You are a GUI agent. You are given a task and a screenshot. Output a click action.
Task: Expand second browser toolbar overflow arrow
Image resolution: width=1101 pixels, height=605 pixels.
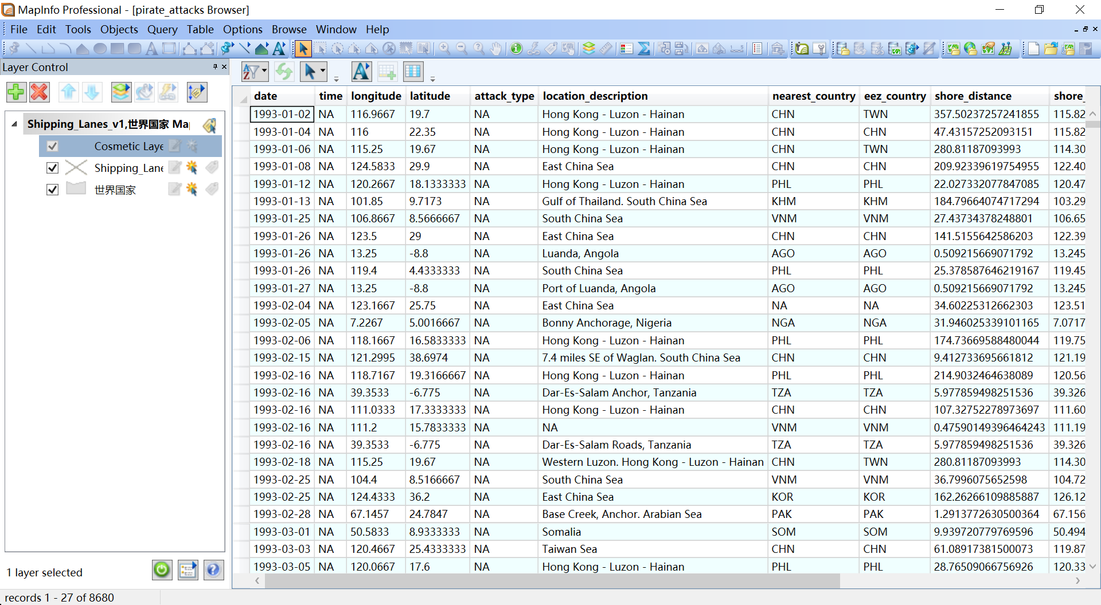point(433,79)
